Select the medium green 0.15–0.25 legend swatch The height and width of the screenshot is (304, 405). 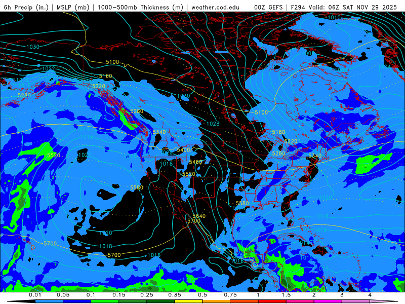133,301
